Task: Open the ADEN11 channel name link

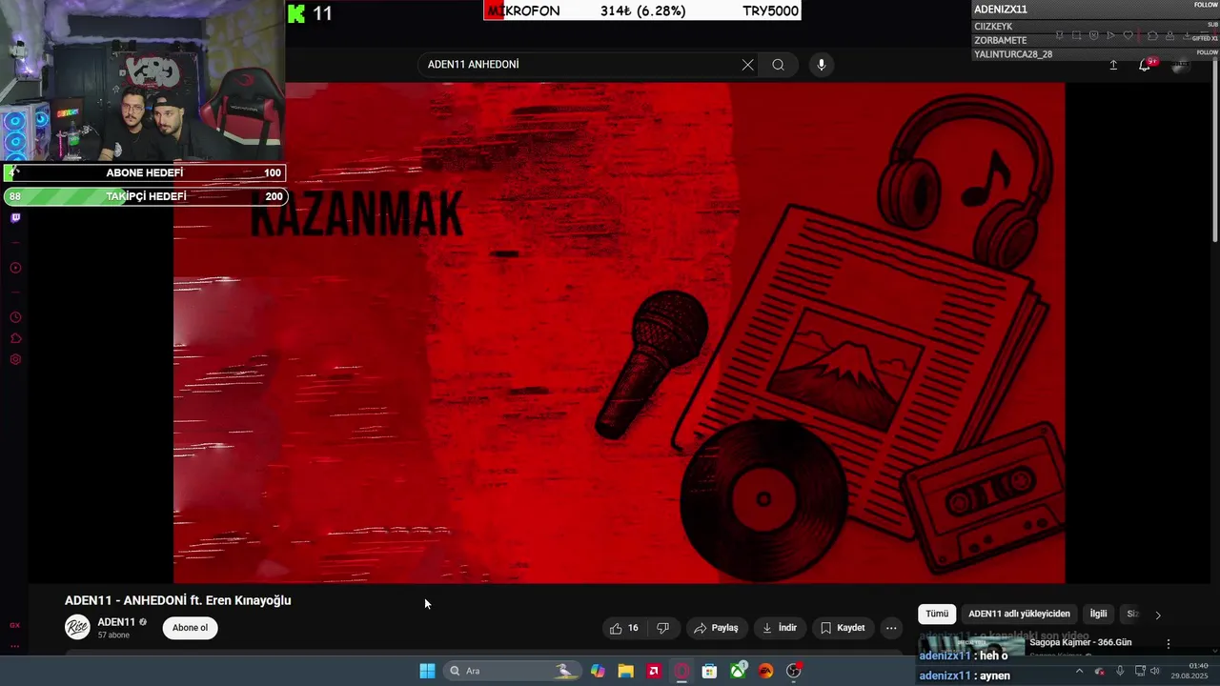Action: (x=116, y=622)
